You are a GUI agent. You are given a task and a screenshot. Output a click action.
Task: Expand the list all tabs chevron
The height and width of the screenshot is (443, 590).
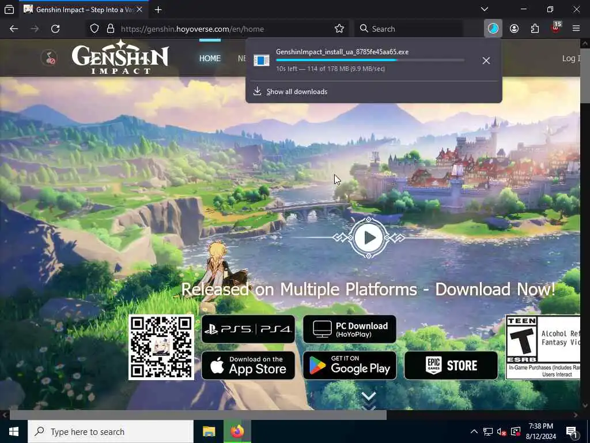click(485, 9)
